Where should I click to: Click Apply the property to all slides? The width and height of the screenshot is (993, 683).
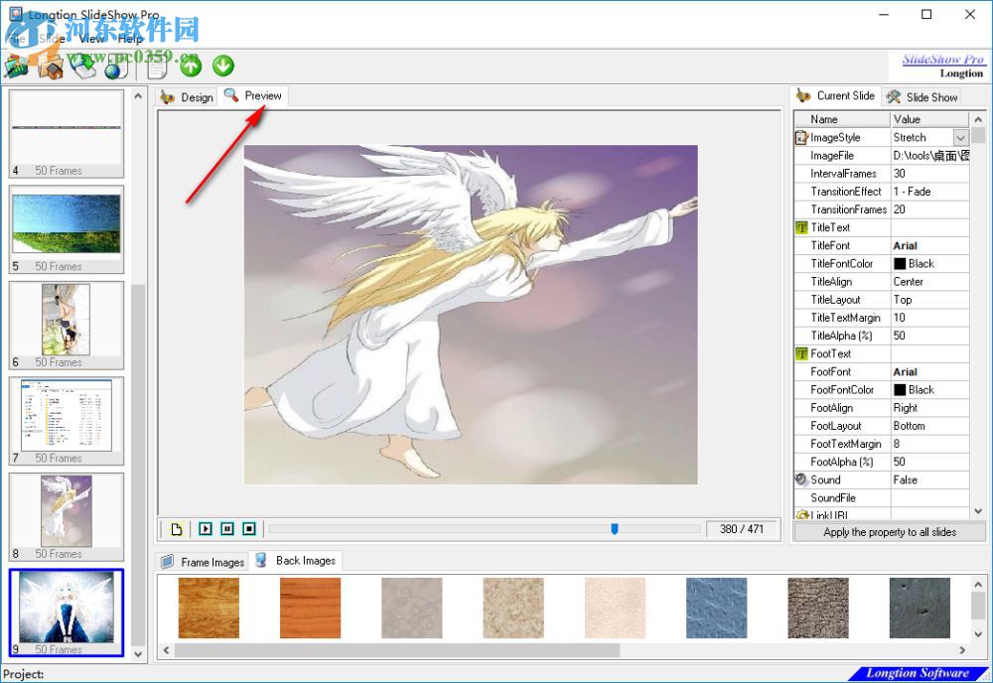pyautogui.click(x=890, y=532)
